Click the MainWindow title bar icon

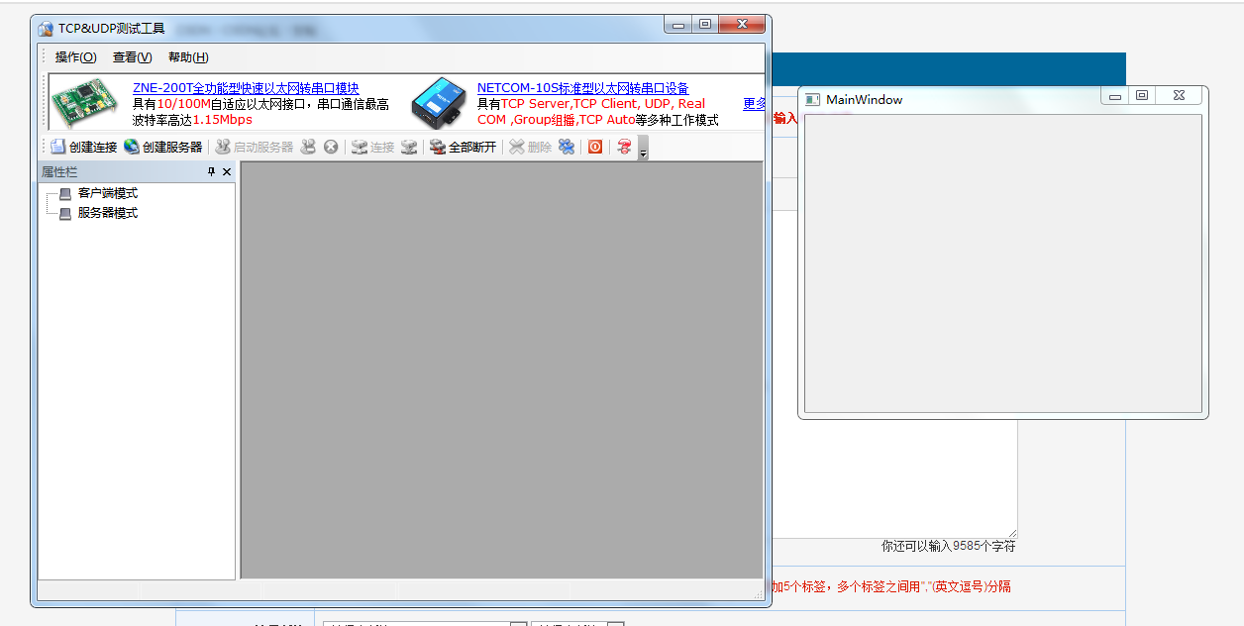tap(812, 99)
